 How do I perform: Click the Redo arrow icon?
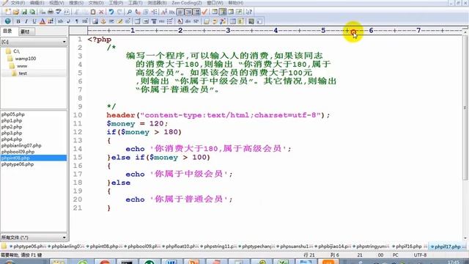pos(119,12)
